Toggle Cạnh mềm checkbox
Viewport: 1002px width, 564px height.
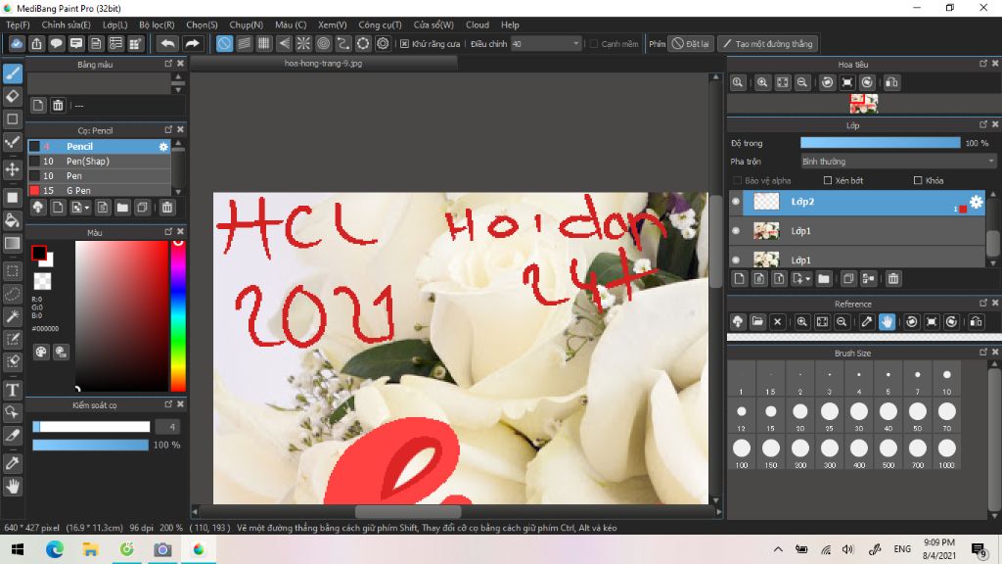tap(594, 43)
